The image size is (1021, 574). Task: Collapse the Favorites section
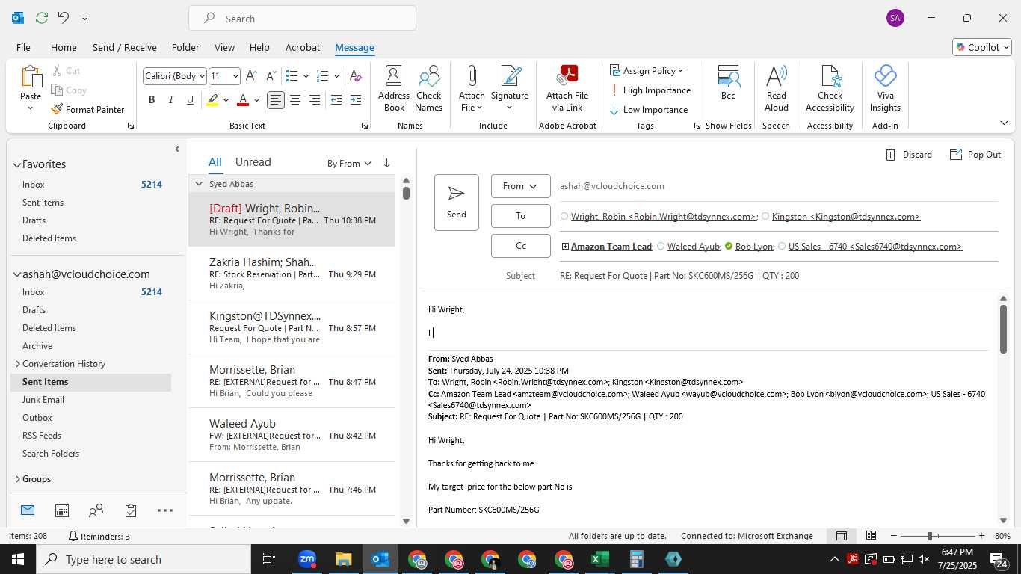[17, 164]
